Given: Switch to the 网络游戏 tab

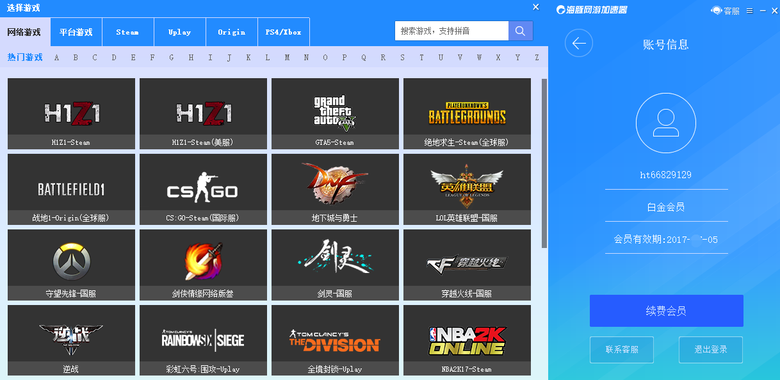Looking at the screenshot, I should click(x=24, y=32).
